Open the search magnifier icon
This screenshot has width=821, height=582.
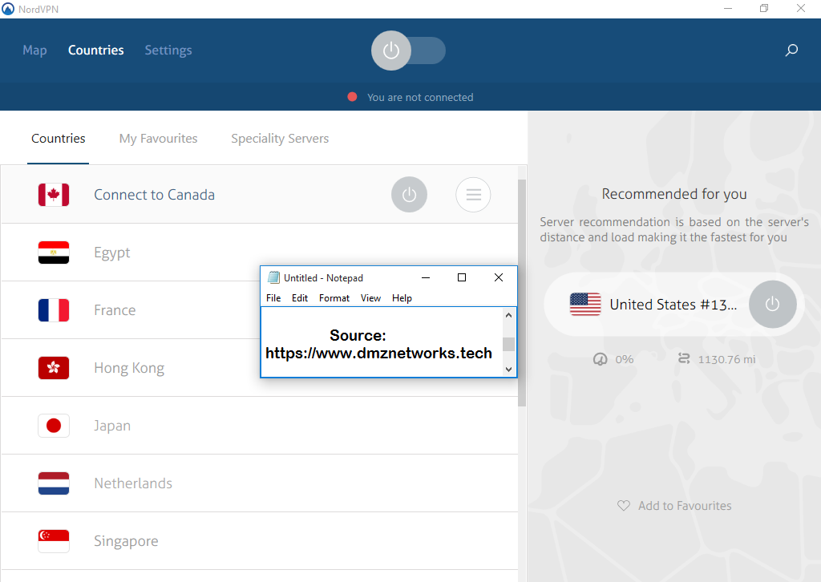pos(791,51)
